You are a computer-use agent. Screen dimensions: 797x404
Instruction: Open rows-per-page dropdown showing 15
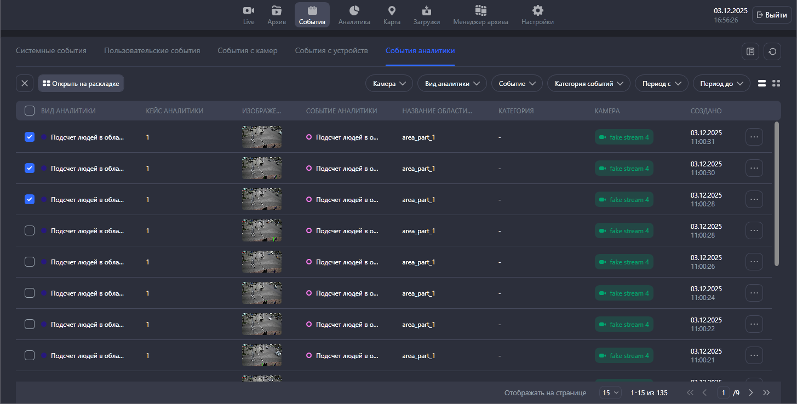click(611, 393)
